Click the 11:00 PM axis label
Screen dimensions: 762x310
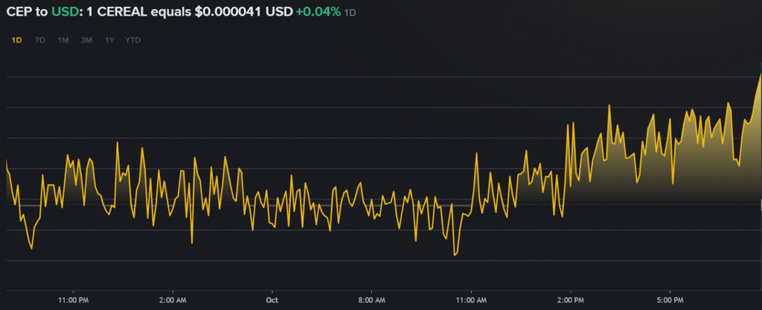[74, 300]
